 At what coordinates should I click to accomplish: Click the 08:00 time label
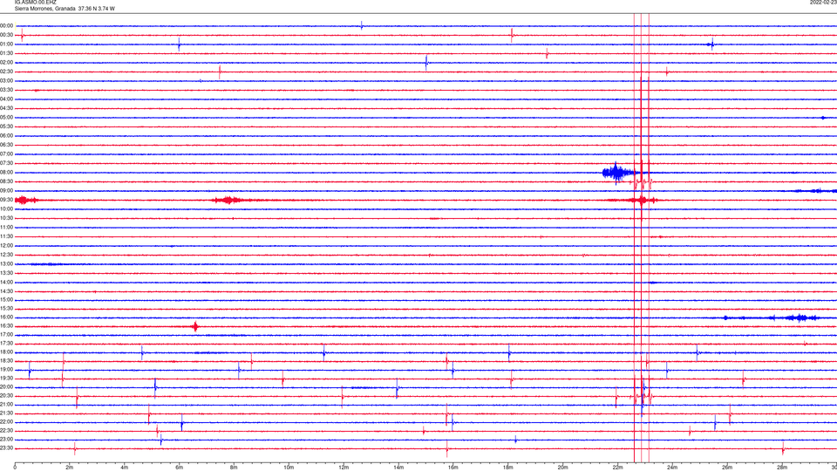coord(6,173)
